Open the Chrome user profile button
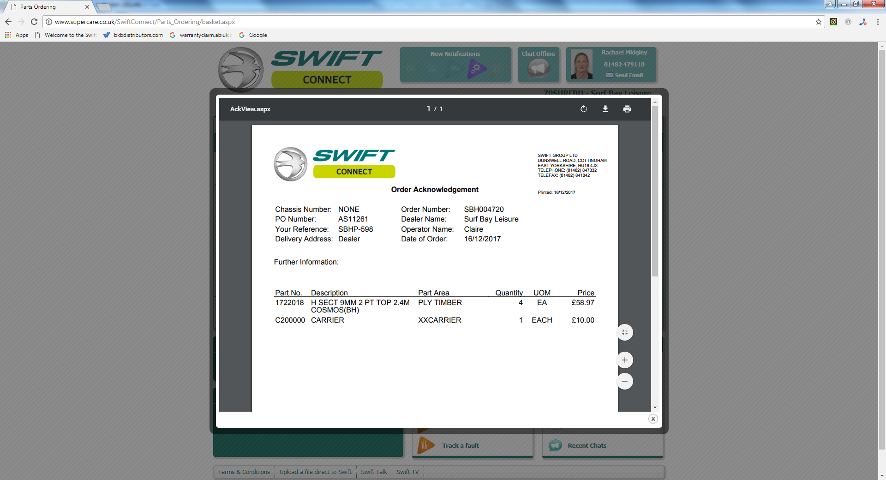 coord(830,4)
